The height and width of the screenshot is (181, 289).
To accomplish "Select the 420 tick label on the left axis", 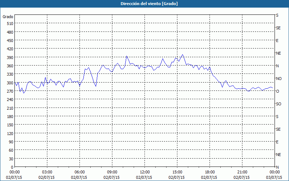I will pyautogui.click(x=9, y=49).
